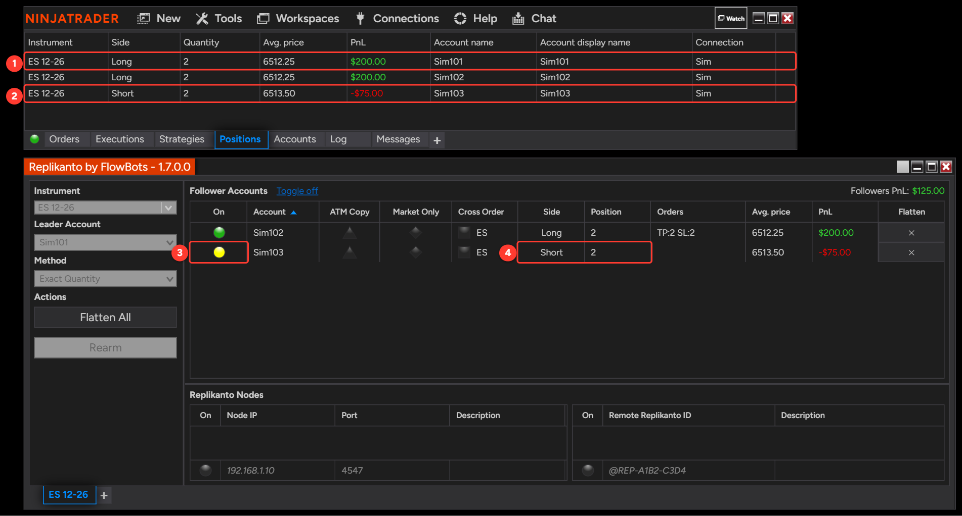
Task: Add a new tab with plus icon in Control Center
Action: tap(437, 140)
